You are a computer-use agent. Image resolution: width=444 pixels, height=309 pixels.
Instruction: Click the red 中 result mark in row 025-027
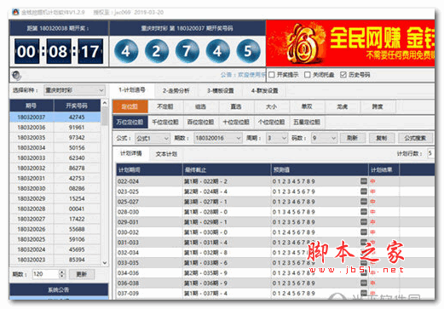coord(372,202)
